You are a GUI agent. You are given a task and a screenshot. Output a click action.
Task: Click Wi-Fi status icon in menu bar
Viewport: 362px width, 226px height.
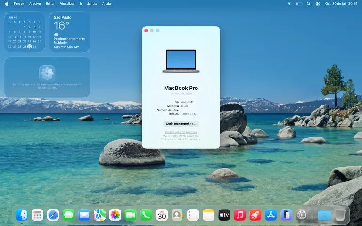(x=289, y=4)
